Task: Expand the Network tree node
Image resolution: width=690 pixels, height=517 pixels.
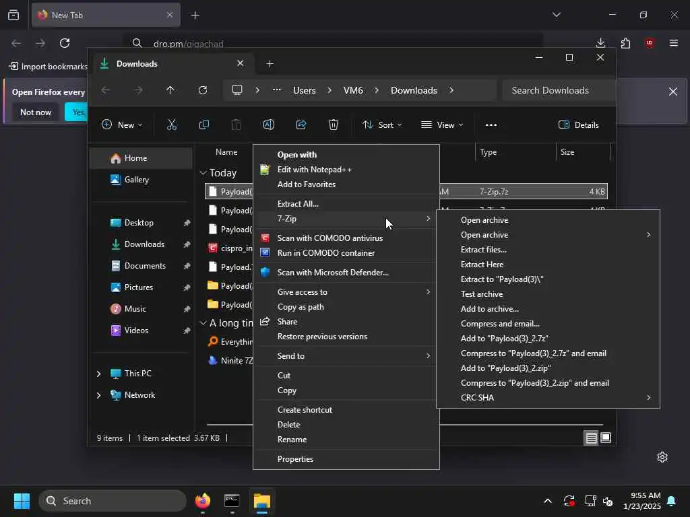Action: [x=98, y=395]
